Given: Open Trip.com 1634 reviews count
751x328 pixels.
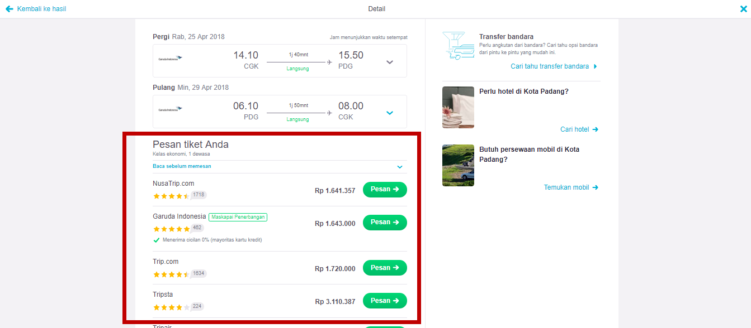Looking at the screenshot, I should pos(199,273).
